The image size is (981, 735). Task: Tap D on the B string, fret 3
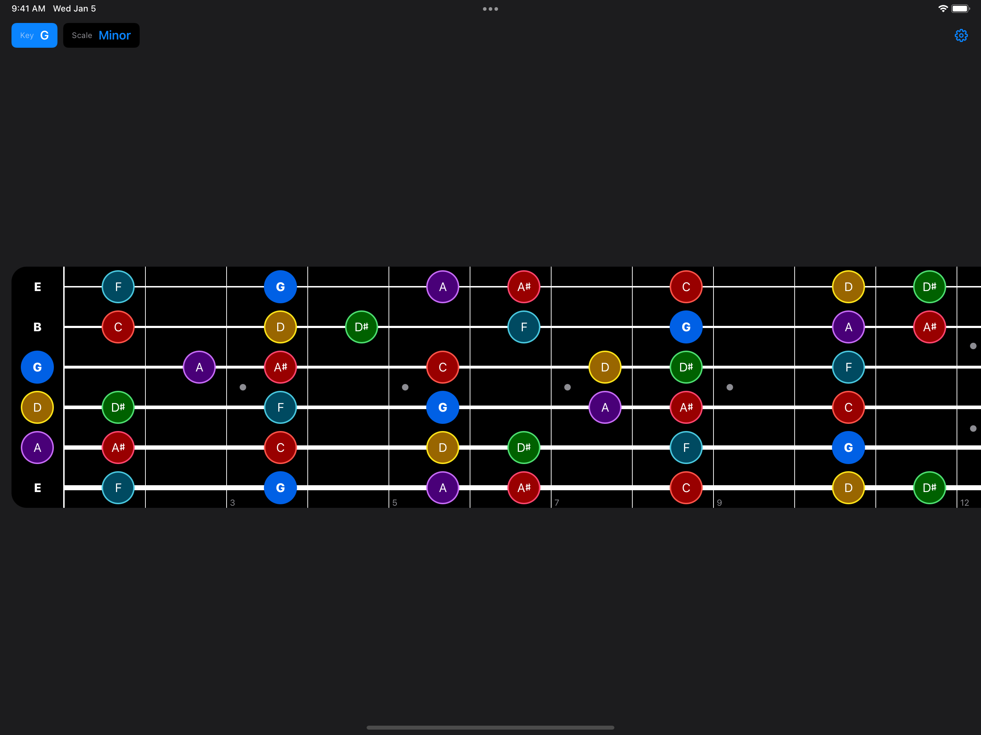tap(280, 327)
